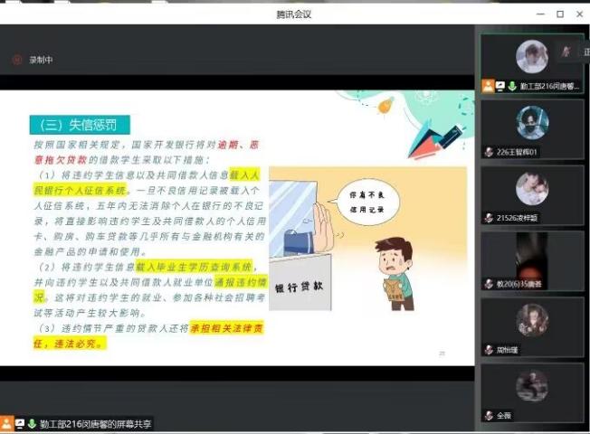Select the host thumbnail 勤工部216闵唐馨
The image size is (590, 434).
pos(531,58)
